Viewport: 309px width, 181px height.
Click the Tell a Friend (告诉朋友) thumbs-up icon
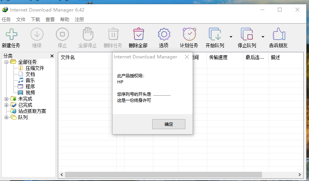279,34
